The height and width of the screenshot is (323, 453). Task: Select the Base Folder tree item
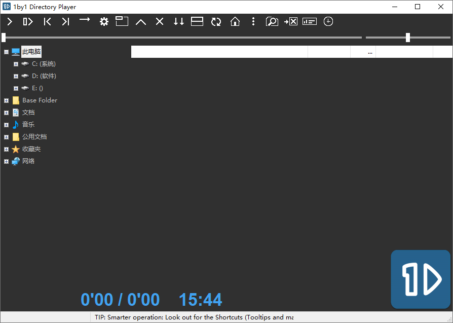point(40,100)
